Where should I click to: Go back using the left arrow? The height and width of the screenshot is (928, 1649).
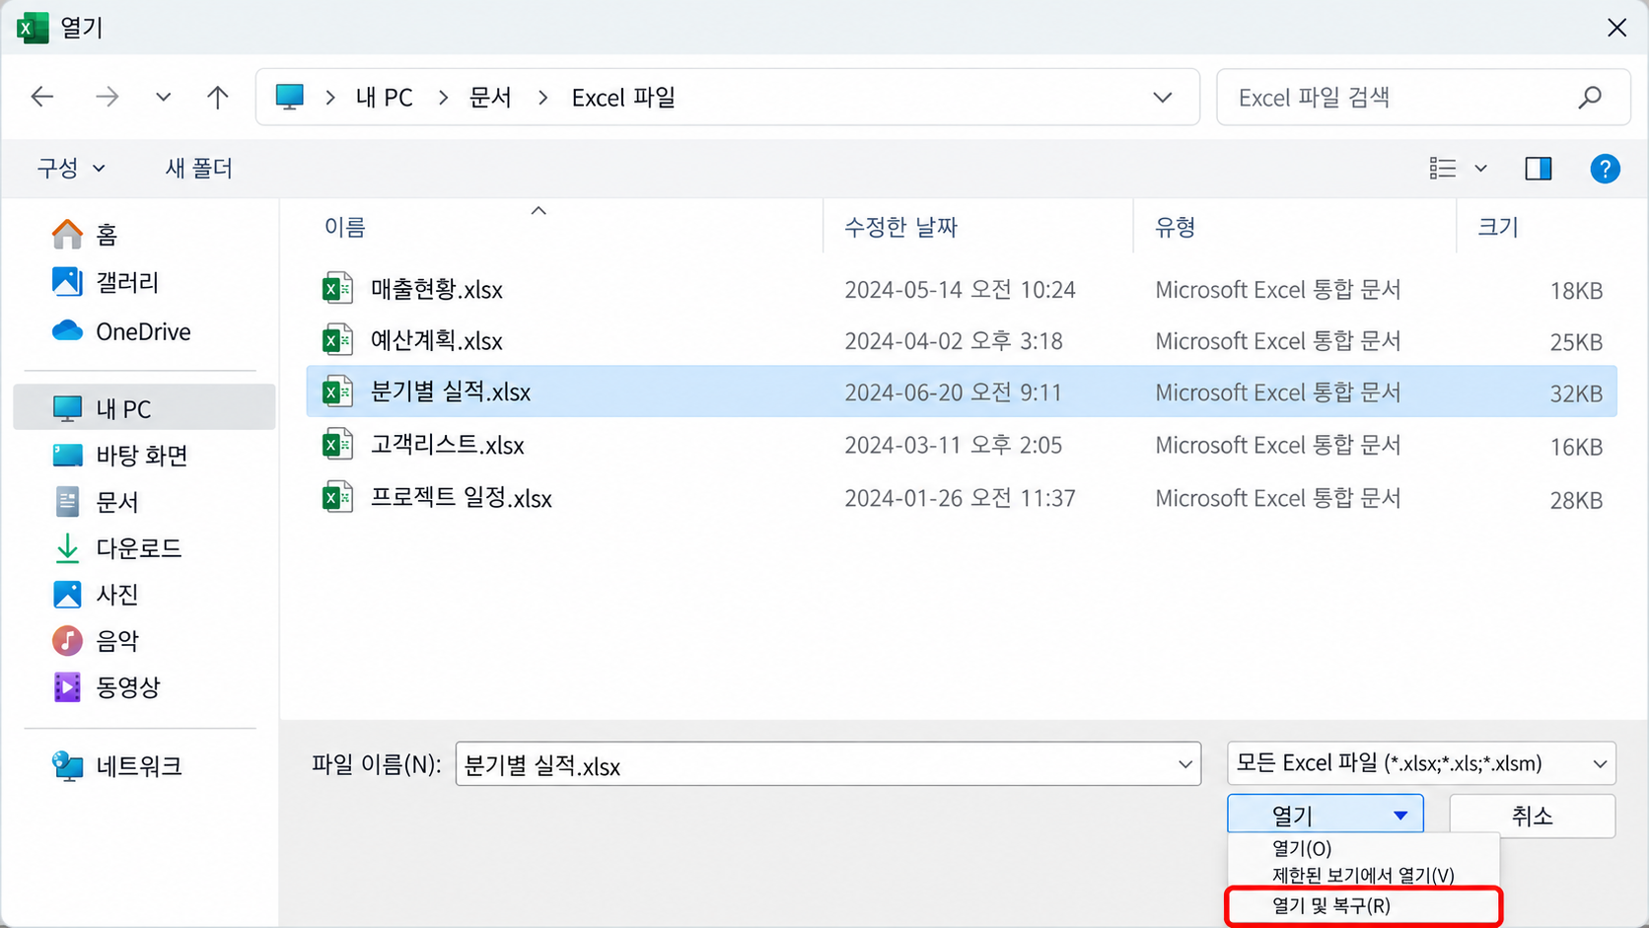(x=42, y=97)
